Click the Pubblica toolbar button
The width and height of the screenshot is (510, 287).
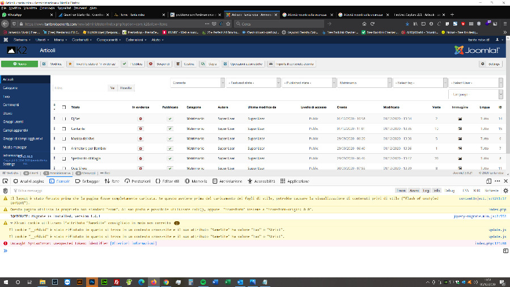133,64
